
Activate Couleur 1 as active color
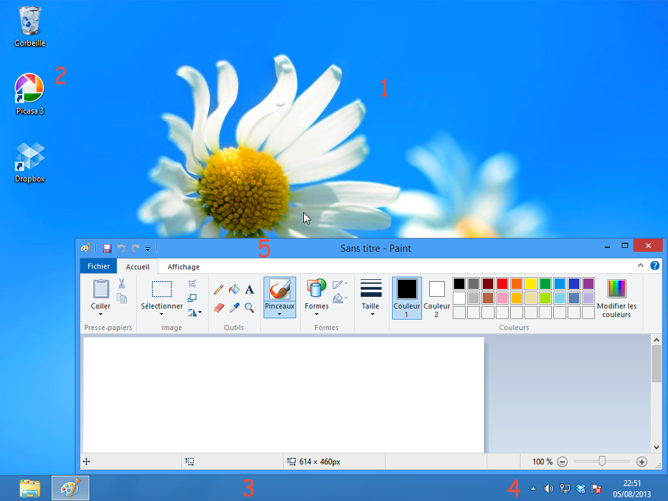[407, 297]
